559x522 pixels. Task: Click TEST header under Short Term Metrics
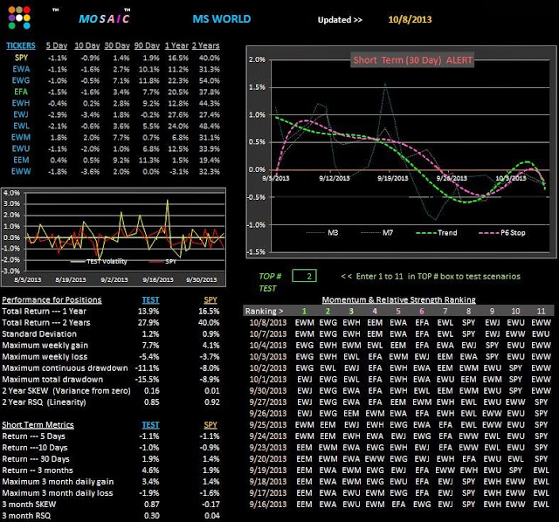click(151, 425)
